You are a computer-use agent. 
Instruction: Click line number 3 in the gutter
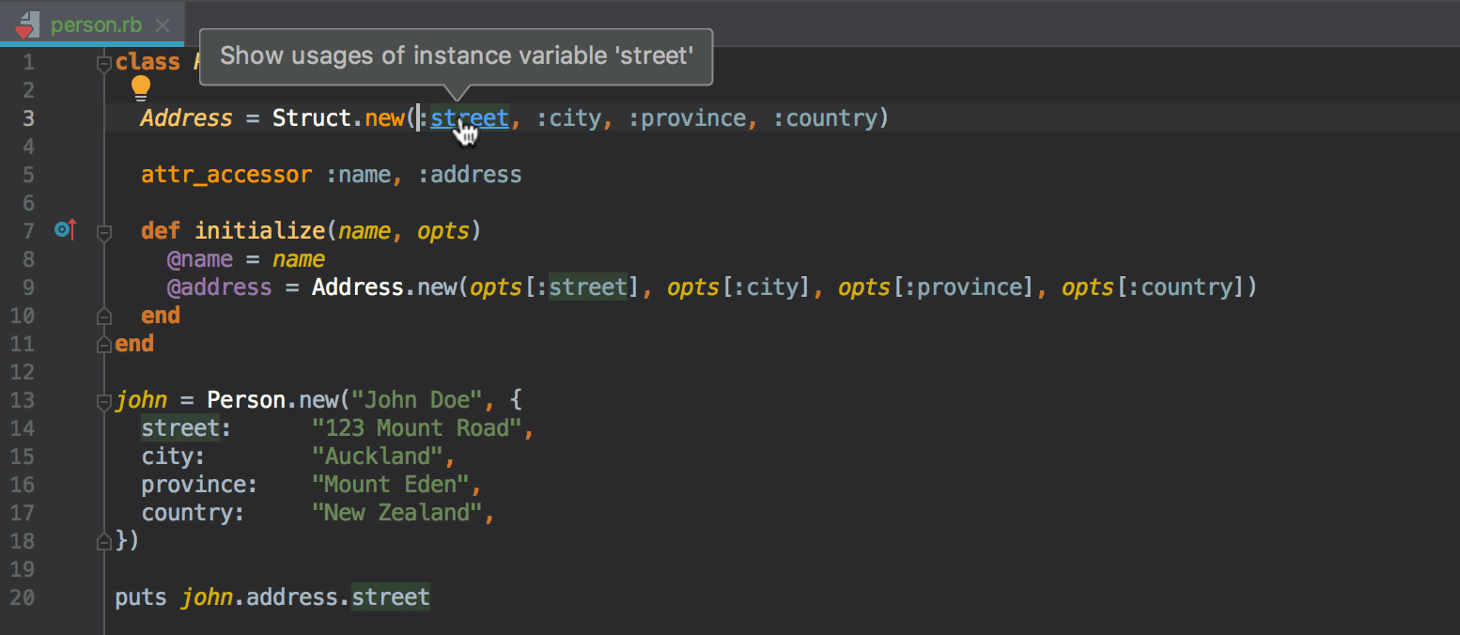tap(27, 118)
